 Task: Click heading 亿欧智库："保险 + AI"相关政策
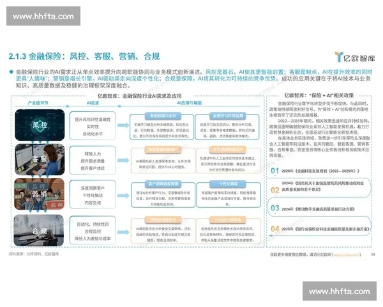(x=319, y=95)
